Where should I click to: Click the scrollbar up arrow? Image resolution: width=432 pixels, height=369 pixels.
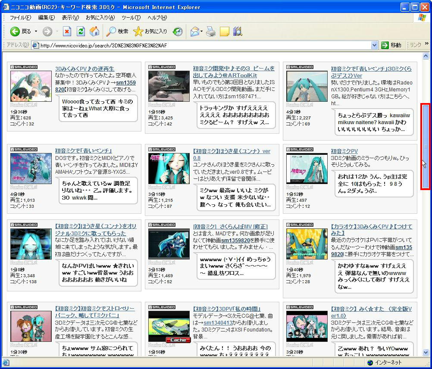tap(426, 56)
